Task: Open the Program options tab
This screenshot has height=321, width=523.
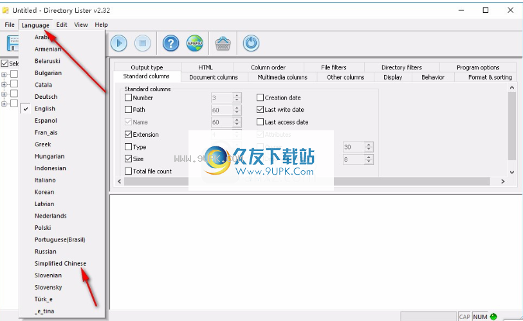Action: click(478, 67)
